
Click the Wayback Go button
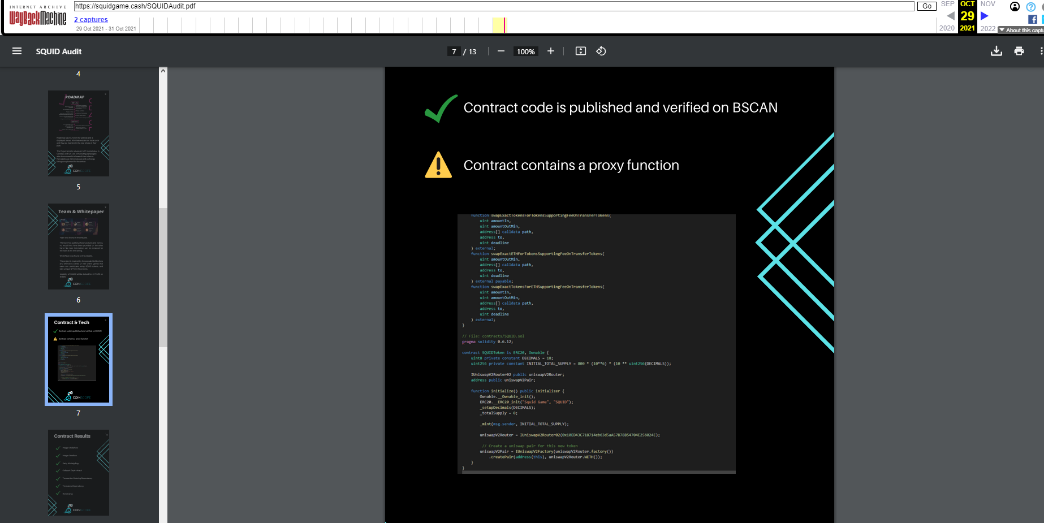tap(927, 6)
